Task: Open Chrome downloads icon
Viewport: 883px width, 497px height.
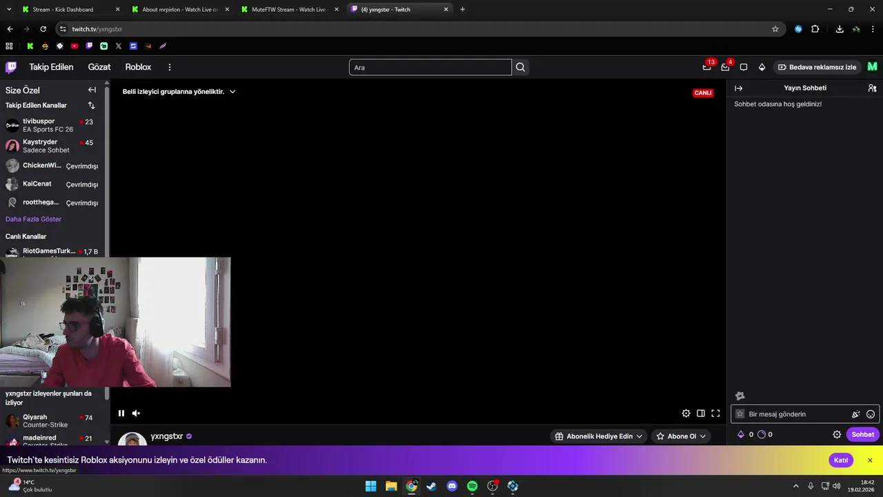Action: [840, 29]
